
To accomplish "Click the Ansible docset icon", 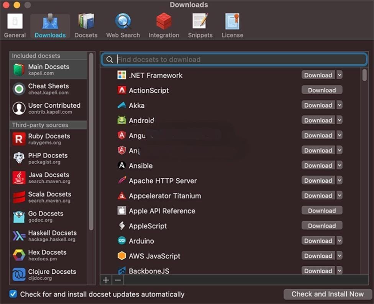I will point(121,165).
